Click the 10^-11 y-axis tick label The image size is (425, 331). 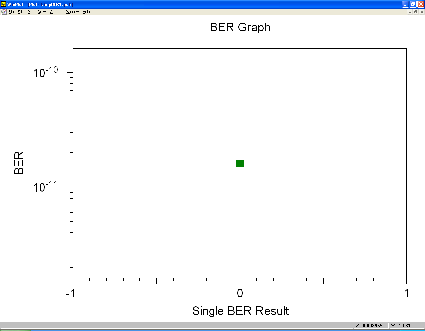click(45, 186)
